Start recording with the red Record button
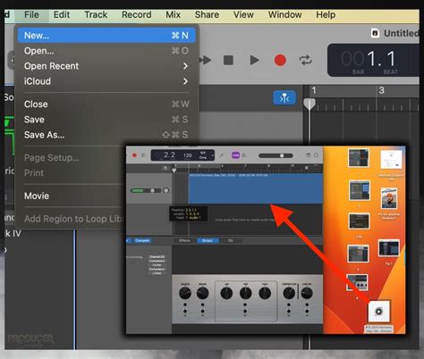Viewport: 424px width, 359px height. 280,61
